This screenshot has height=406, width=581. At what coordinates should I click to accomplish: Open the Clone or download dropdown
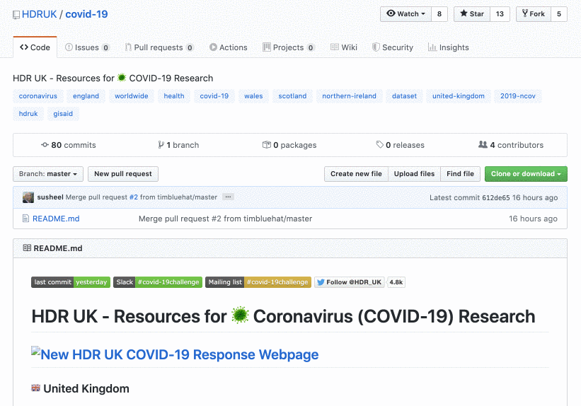click(526, 174)
